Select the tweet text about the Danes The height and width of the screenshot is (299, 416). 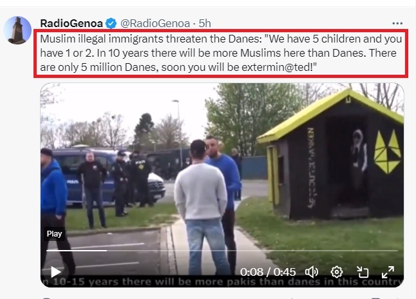pyautogui.click(x=221, y=53)
